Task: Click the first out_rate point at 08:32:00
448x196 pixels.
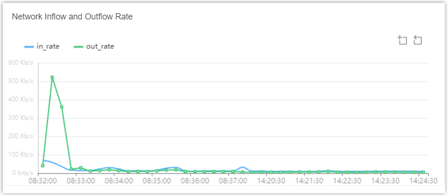Action: coord(43,166)
